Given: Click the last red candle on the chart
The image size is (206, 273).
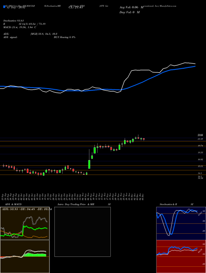Looking at the screenshot, I should [144, 139].
